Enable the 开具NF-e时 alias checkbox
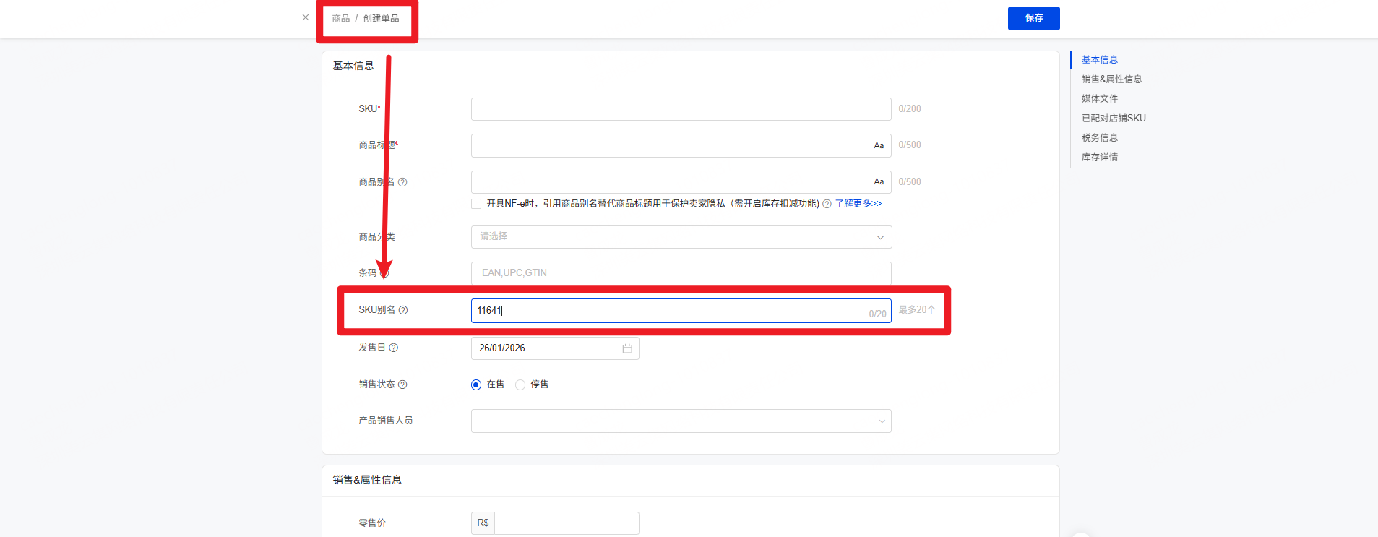This screenshot has height=537, width=1378. coord(476,204)
